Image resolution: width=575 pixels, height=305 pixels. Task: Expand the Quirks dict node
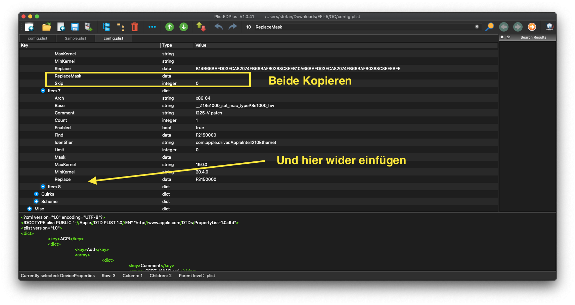(x=36, y=194)
